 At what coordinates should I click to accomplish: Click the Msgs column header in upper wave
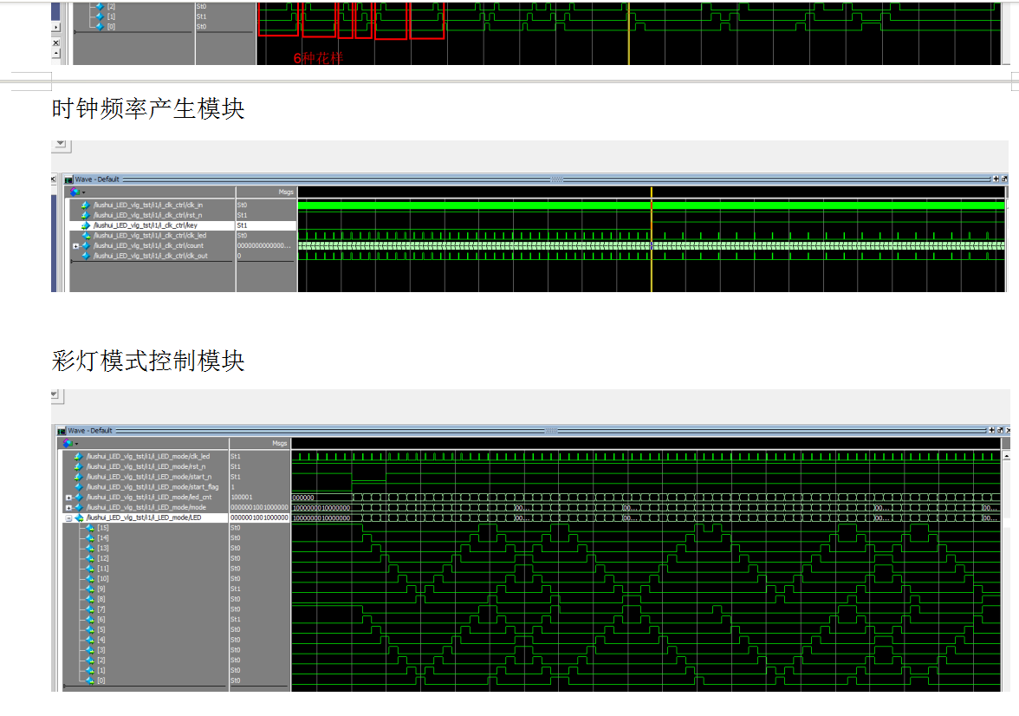click(285, 192)
